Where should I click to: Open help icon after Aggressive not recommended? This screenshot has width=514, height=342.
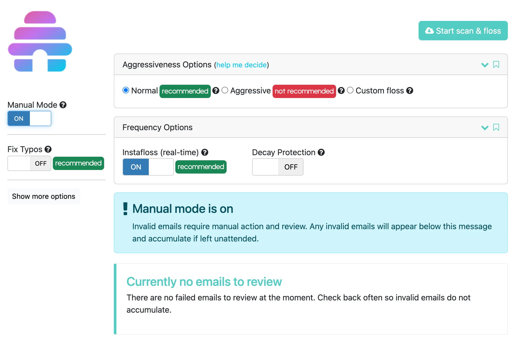point(341,91)
